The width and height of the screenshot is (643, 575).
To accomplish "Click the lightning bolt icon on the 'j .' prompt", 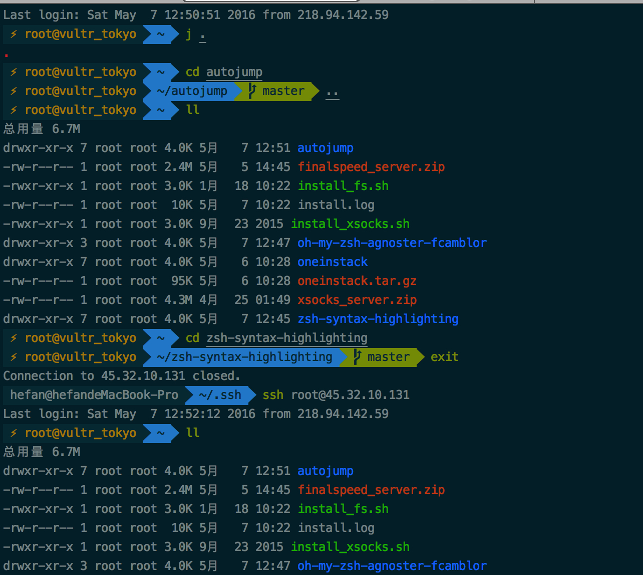I will point(14,34).
